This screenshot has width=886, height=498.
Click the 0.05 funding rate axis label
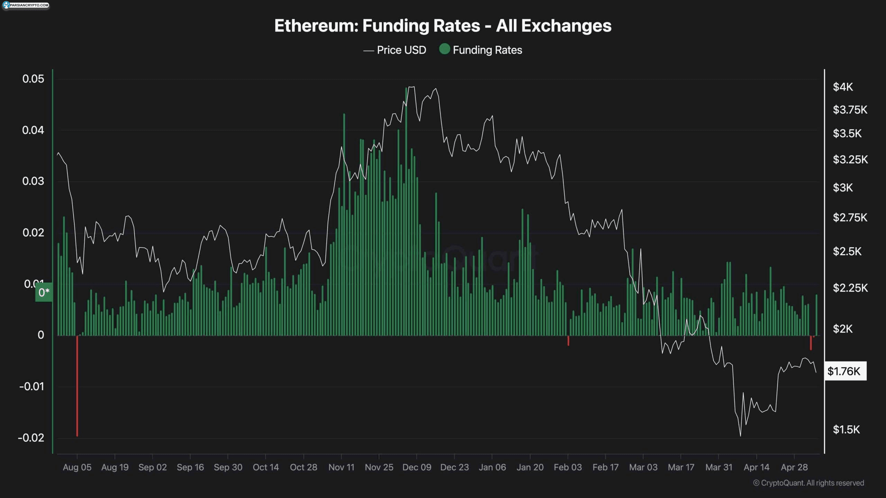point(33,79)
